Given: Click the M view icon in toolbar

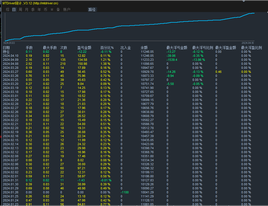Looking at the screenshot, I should pos(52,9).
